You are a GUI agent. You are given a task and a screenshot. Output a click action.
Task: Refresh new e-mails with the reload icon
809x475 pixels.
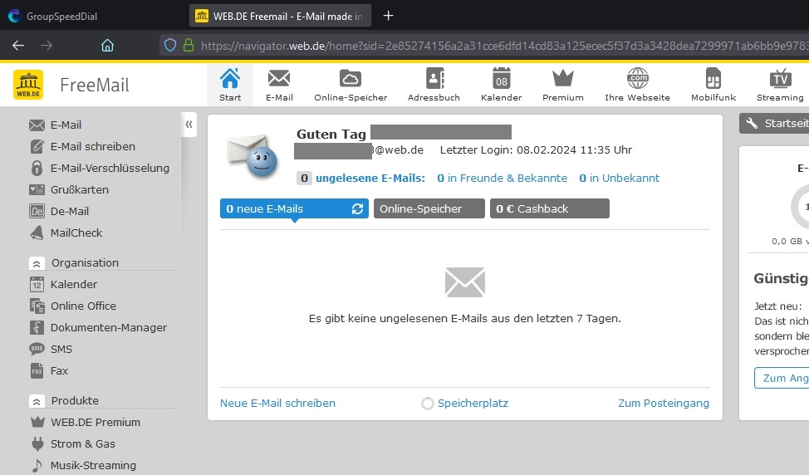point(357,209)
